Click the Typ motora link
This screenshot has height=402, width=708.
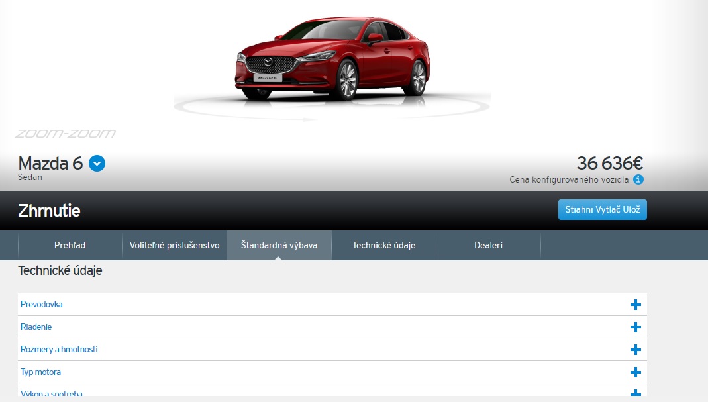(40, 372)
